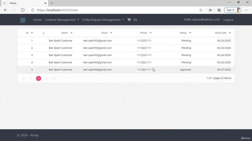Click the 06/27/2020 order date cell
252x141 pixels.
224,70
